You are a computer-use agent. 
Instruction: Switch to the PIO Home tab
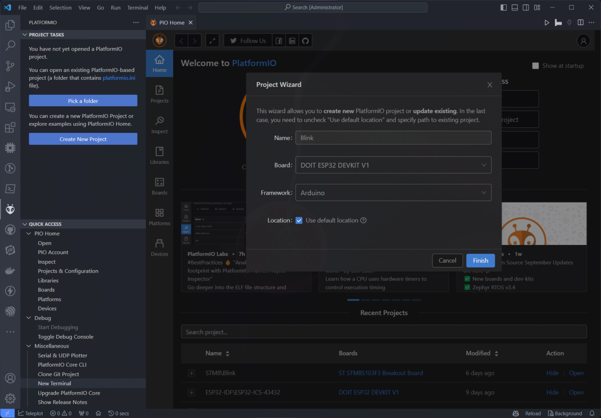tap(170, 22)
